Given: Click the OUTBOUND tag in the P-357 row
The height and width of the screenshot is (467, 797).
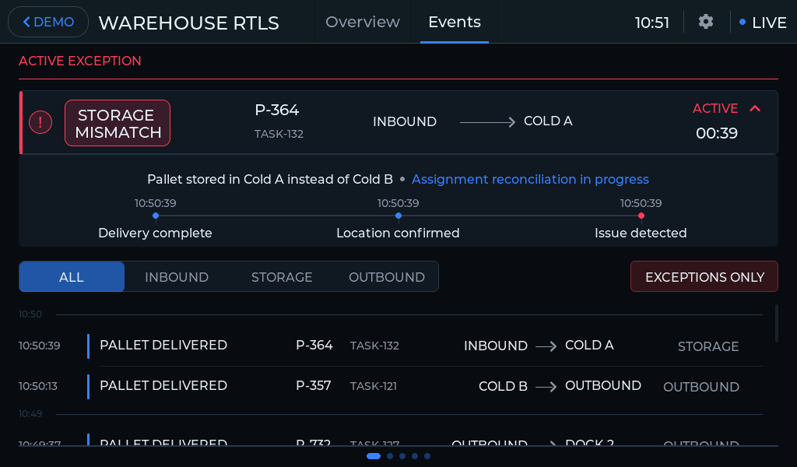Looking at the screenshot, I should [x=701, y=387].
